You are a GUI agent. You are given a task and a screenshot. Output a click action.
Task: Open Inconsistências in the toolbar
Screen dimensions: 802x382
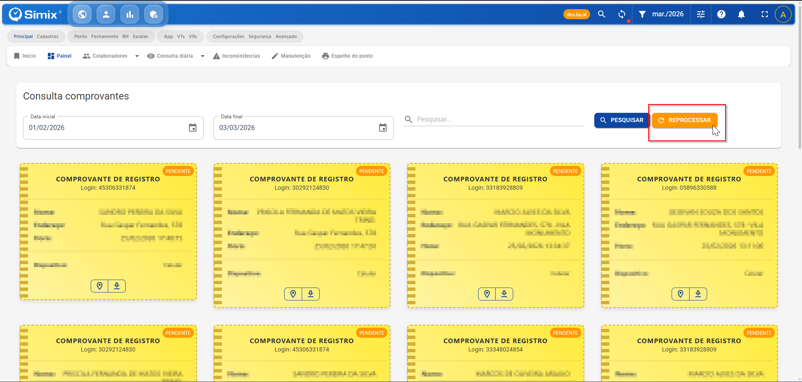click(x=237, y=56)
